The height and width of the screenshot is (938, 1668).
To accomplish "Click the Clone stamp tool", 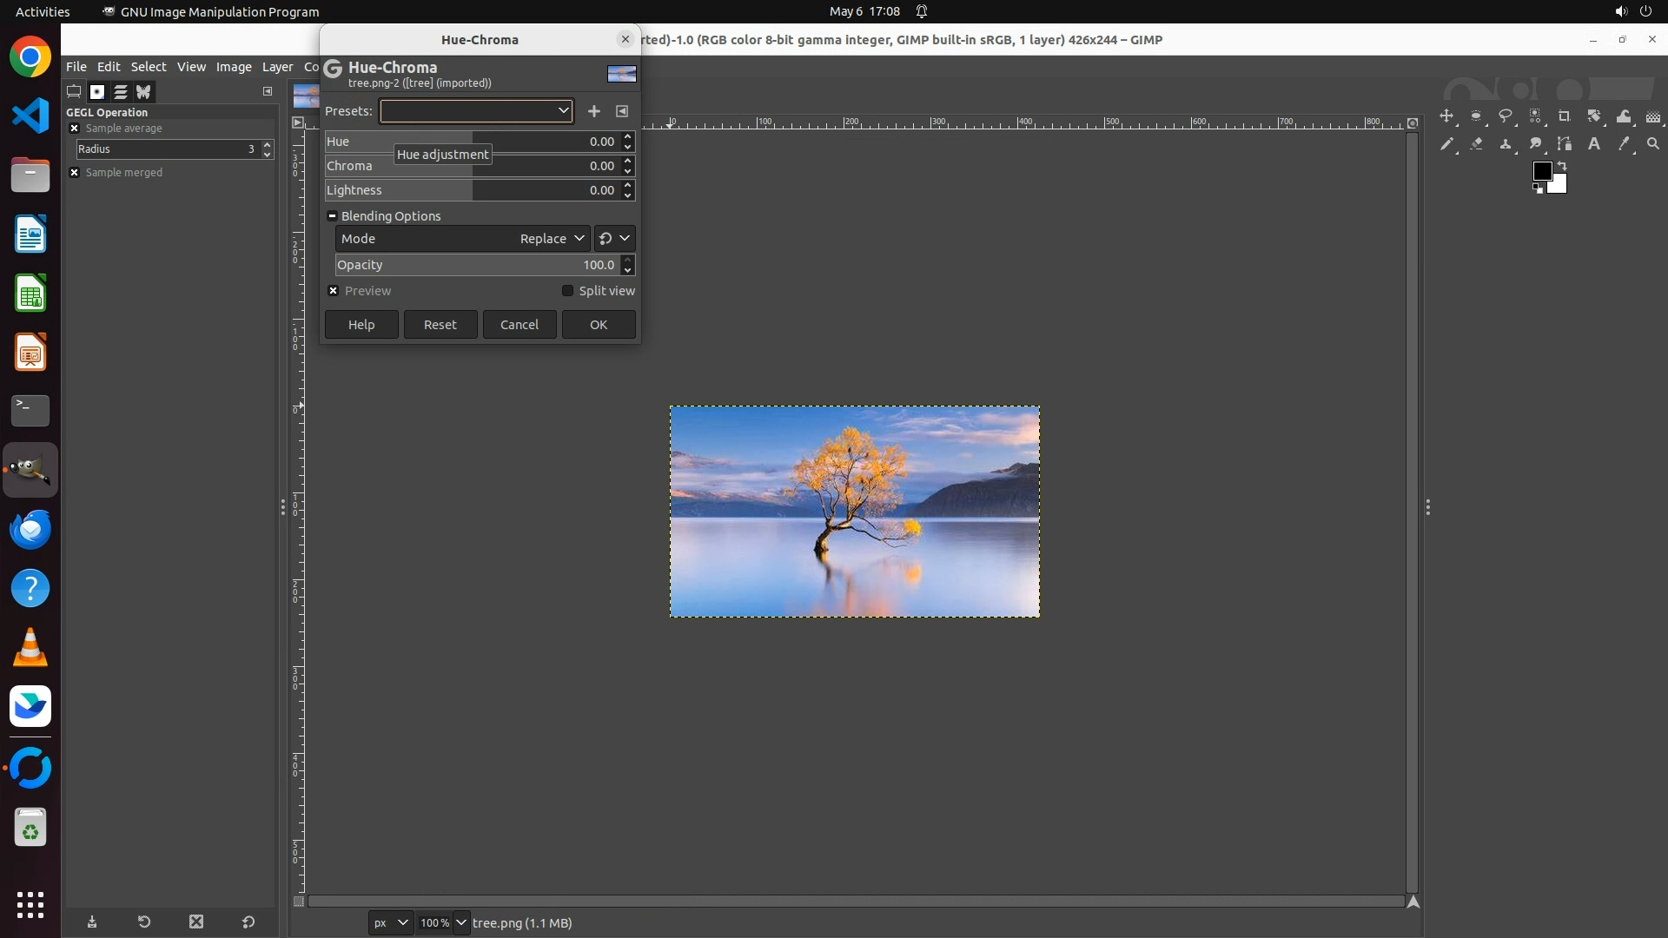I will [x=1506, y=144].
